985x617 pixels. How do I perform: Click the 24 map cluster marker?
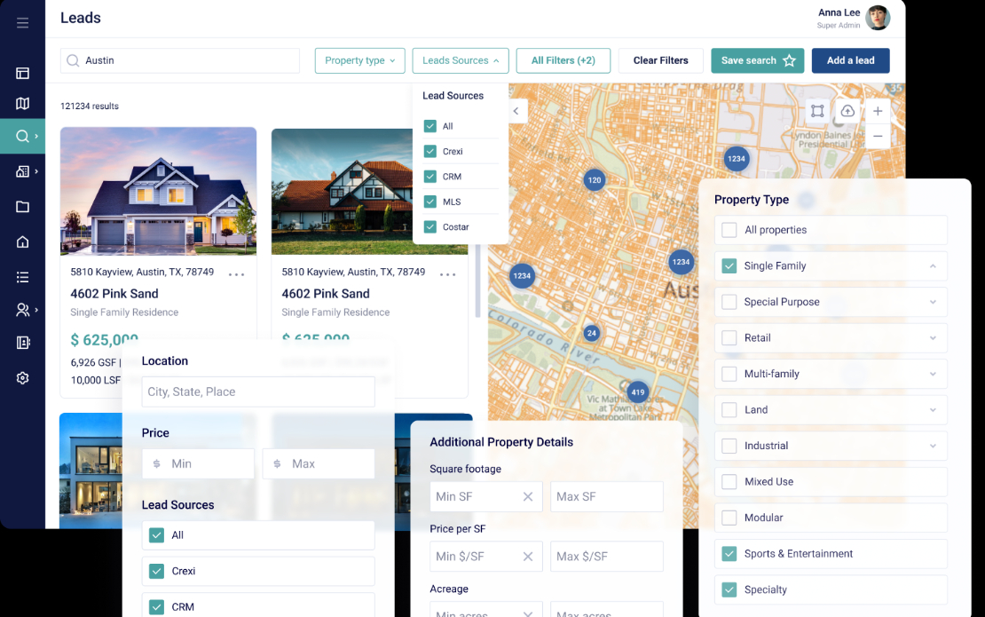pyautogui.click(x=591, y=333)
